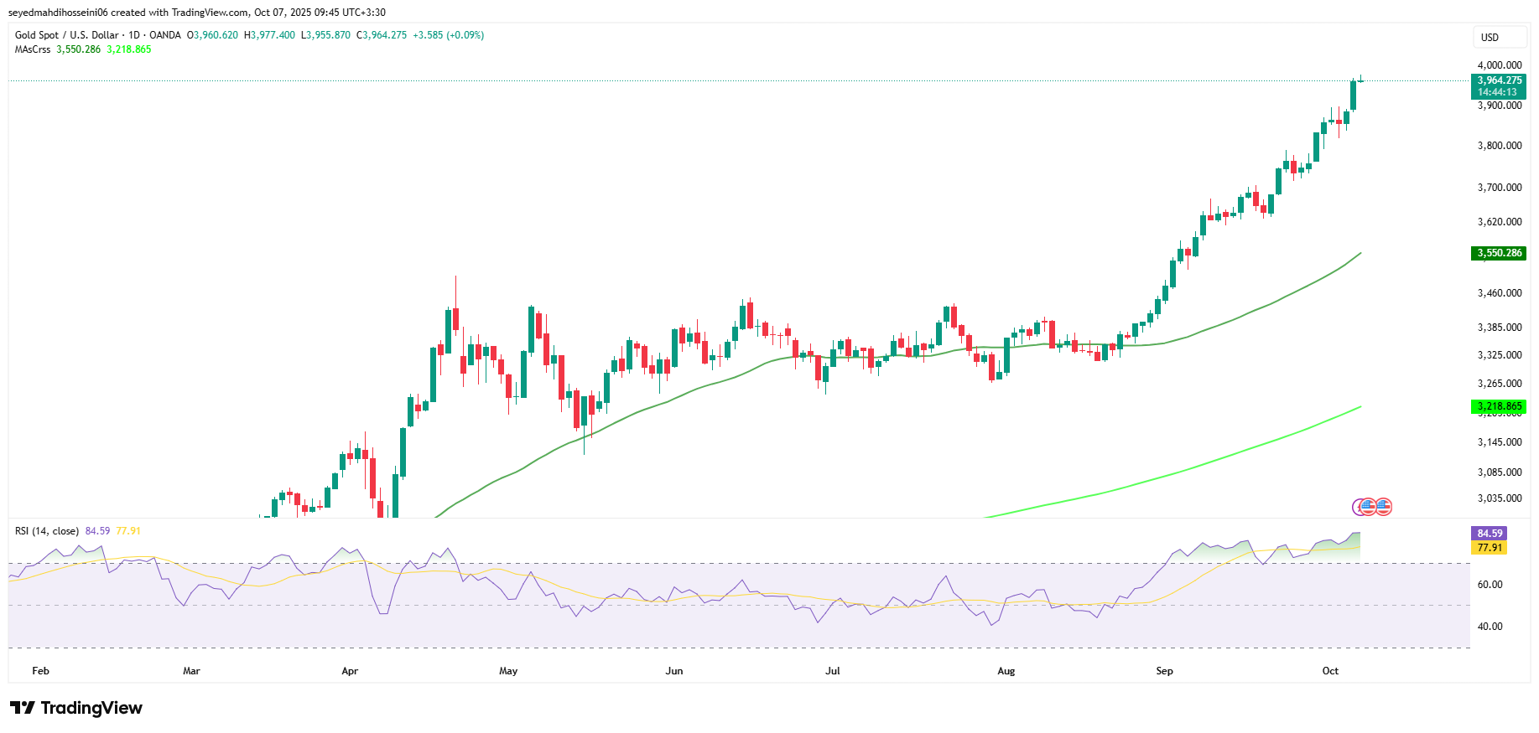The width and height of the screenshot is (1539, 733).
Task: Click the TradingView logo icon
Action: 23,708
